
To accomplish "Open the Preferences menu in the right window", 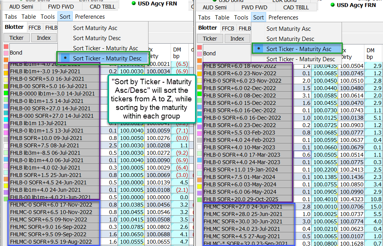I will (x=283, y=17).
